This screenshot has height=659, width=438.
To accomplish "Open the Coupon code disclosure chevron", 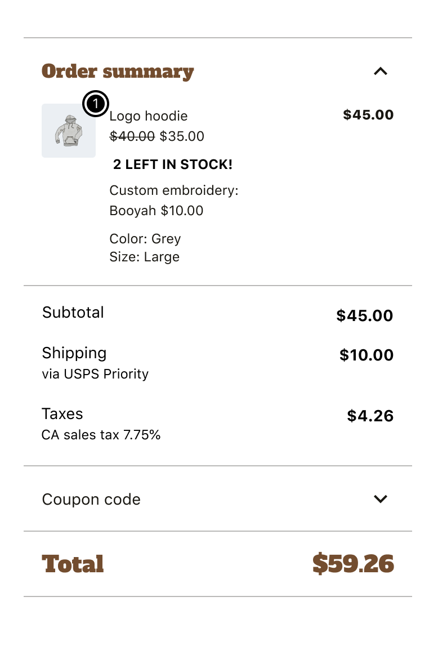I will pyautogui.click(x=381, y=499).
